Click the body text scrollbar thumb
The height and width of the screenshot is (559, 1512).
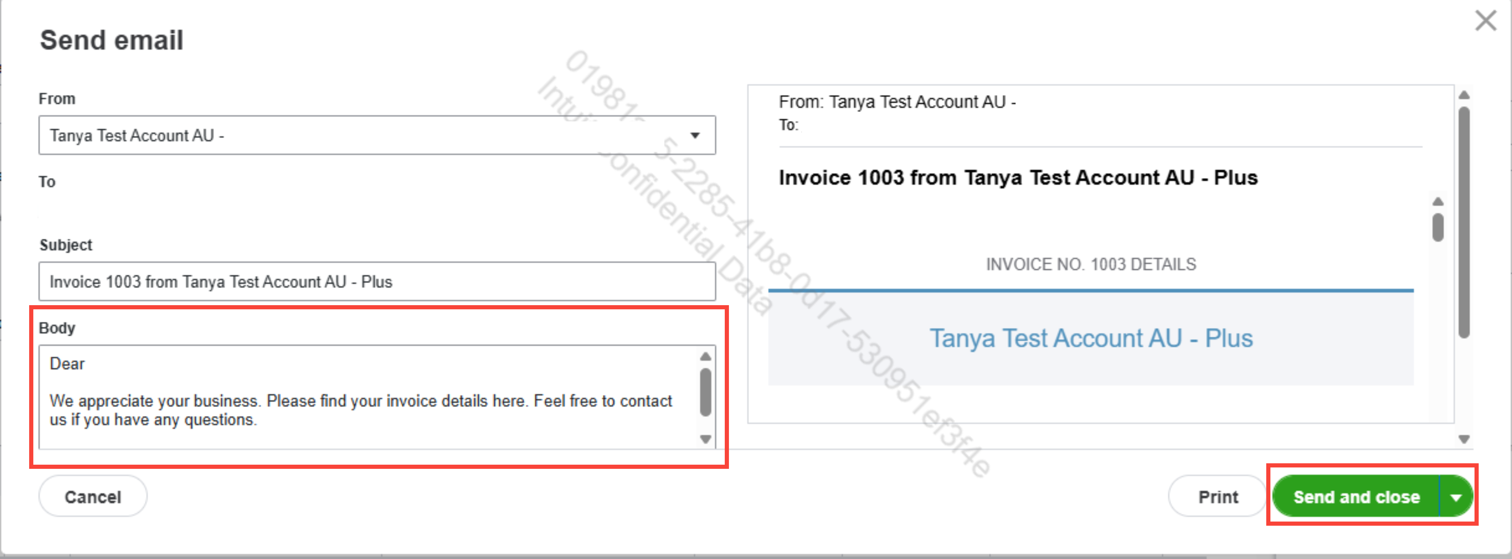click(706, 392)
